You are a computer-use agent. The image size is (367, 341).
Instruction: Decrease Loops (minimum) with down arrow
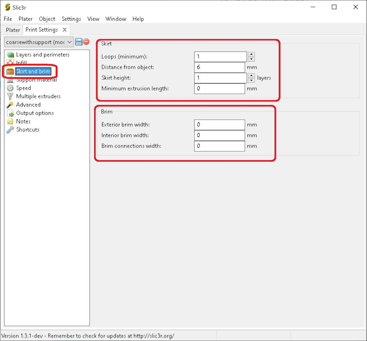pos(251,59)
